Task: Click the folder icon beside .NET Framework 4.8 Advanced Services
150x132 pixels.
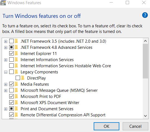Action: [x=16, y=47]
